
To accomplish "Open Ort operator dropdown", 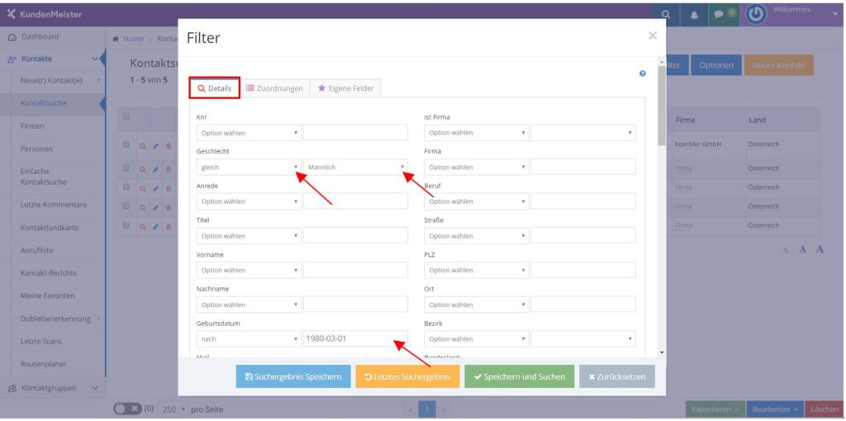I will coord(477,305).
